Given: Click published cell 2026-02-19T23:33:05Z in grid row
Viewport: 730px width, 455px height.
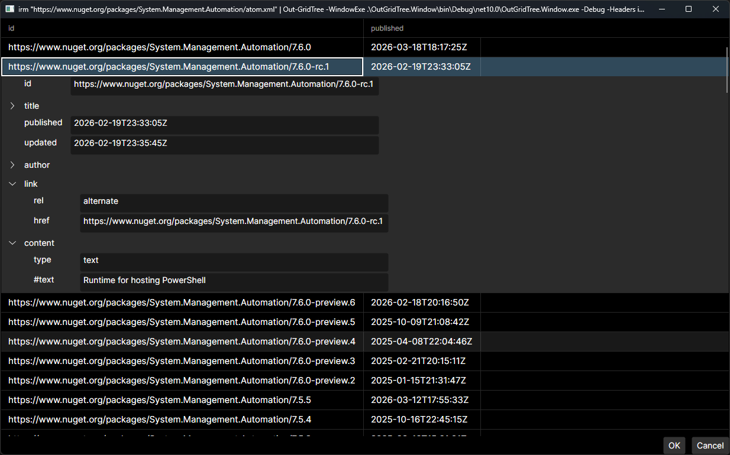Looking at the screenshot, I should tap(421, 67).
